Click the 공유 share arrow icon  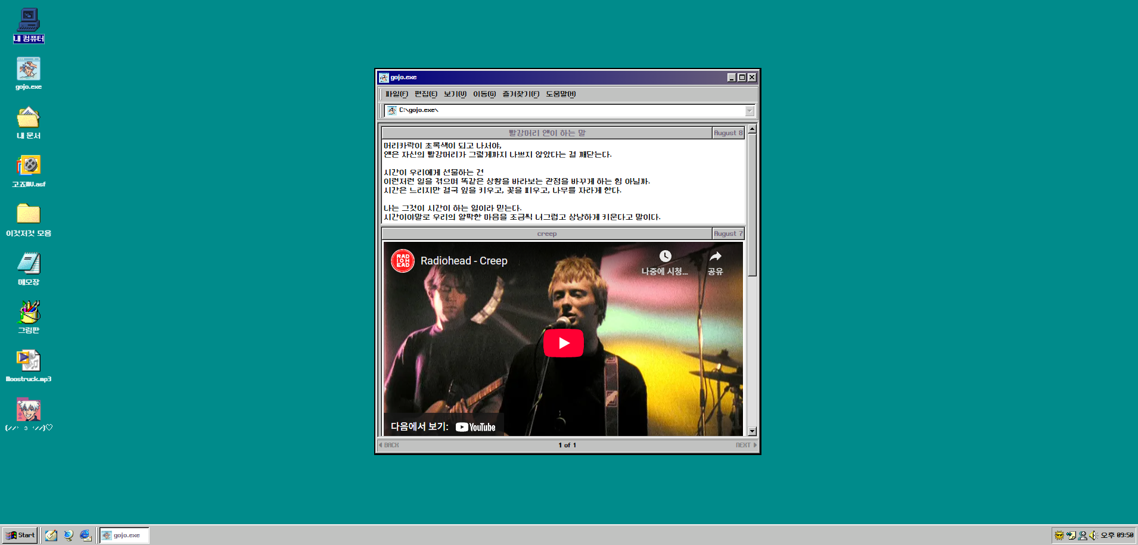coord(716,256)
